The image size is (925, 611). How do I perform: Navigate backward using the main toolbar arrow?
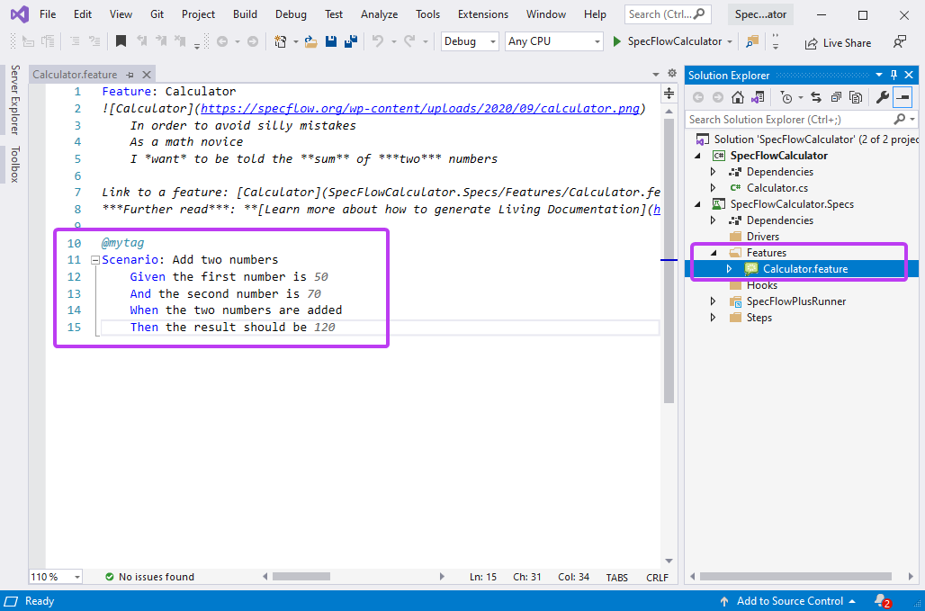coord(222,41)
